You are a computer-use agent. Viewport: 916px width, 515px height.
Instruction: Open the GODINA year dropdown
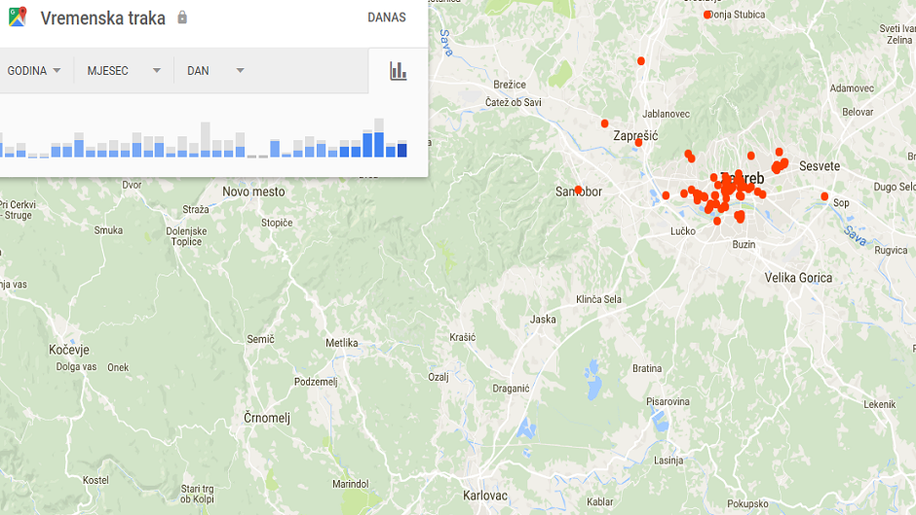pyautogui.click(x=34, y=71)
